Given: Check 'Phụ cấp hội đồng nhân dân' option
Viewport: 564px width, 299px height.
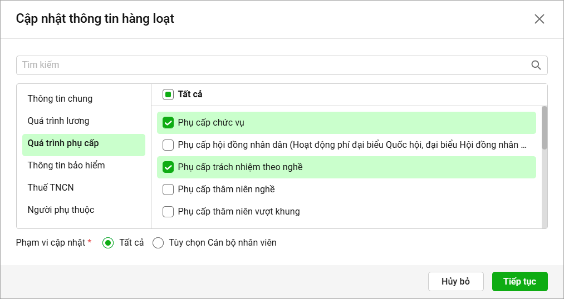Looking at the screenshot, I should (168, 145).
